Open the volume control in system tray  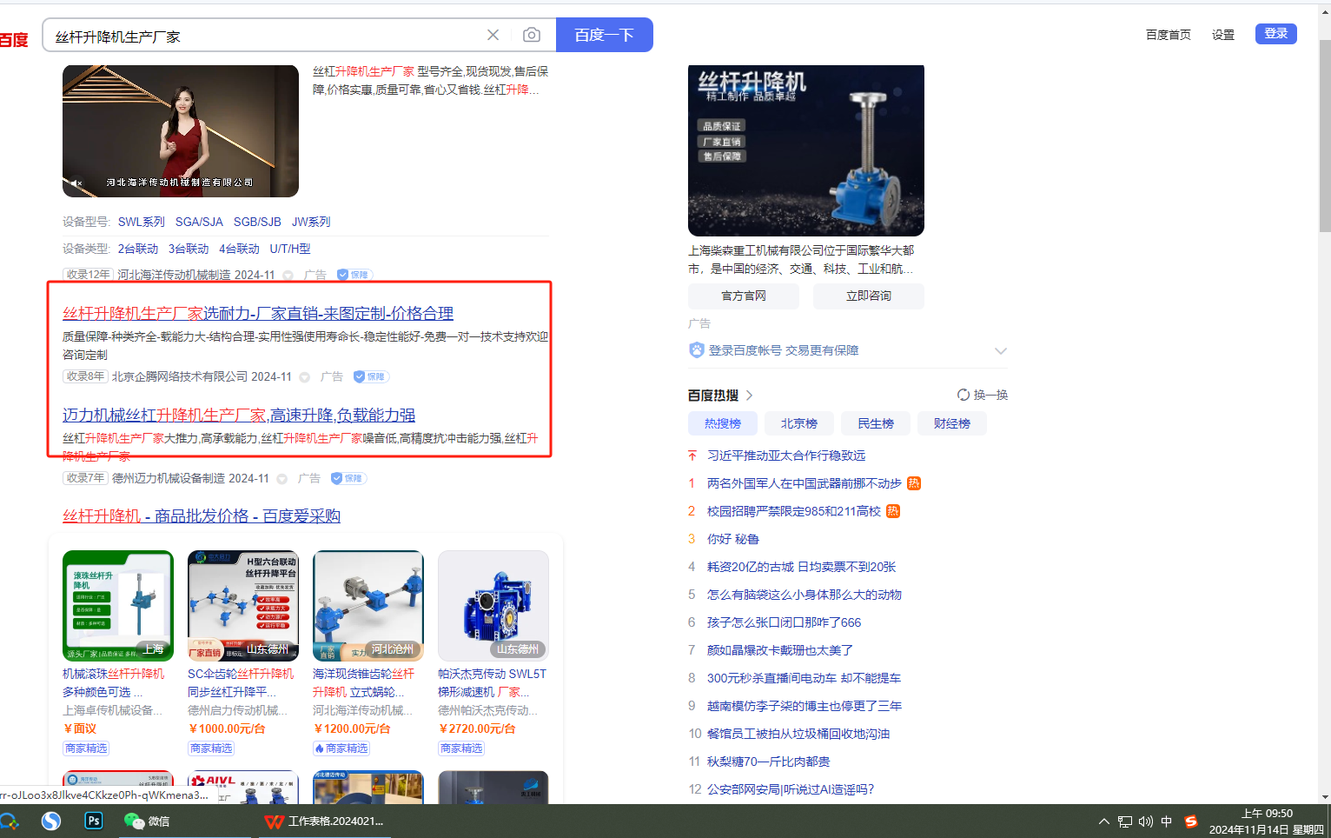(1146, 821)
